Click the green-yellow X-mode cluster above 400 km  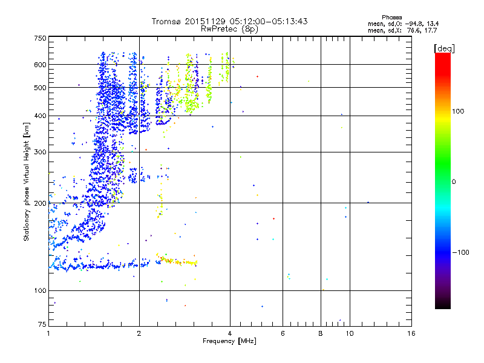coord(192,104)
